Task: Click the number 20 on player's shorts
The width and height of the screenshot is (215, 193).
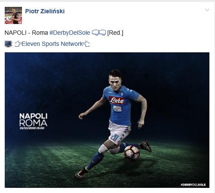Action: click(x=115, y=138)
